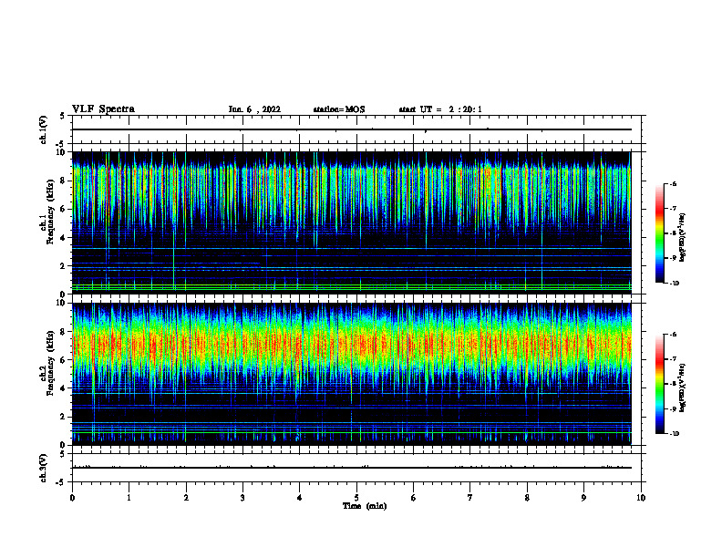This screenshot has height=558, width=722.
Task: Click the "3" tick on the time axis
Action: tap(242, 498)
